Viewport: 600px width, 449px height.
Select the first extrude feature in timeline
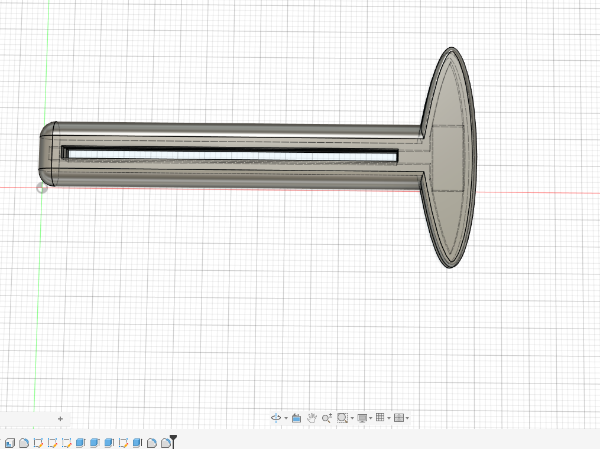[x=81, y=443]
